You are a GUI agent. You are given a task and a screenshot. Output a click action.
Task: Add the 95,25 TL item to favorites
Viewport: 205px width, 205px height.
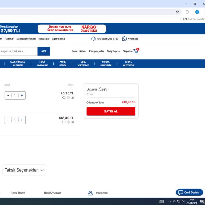point(64,98)
